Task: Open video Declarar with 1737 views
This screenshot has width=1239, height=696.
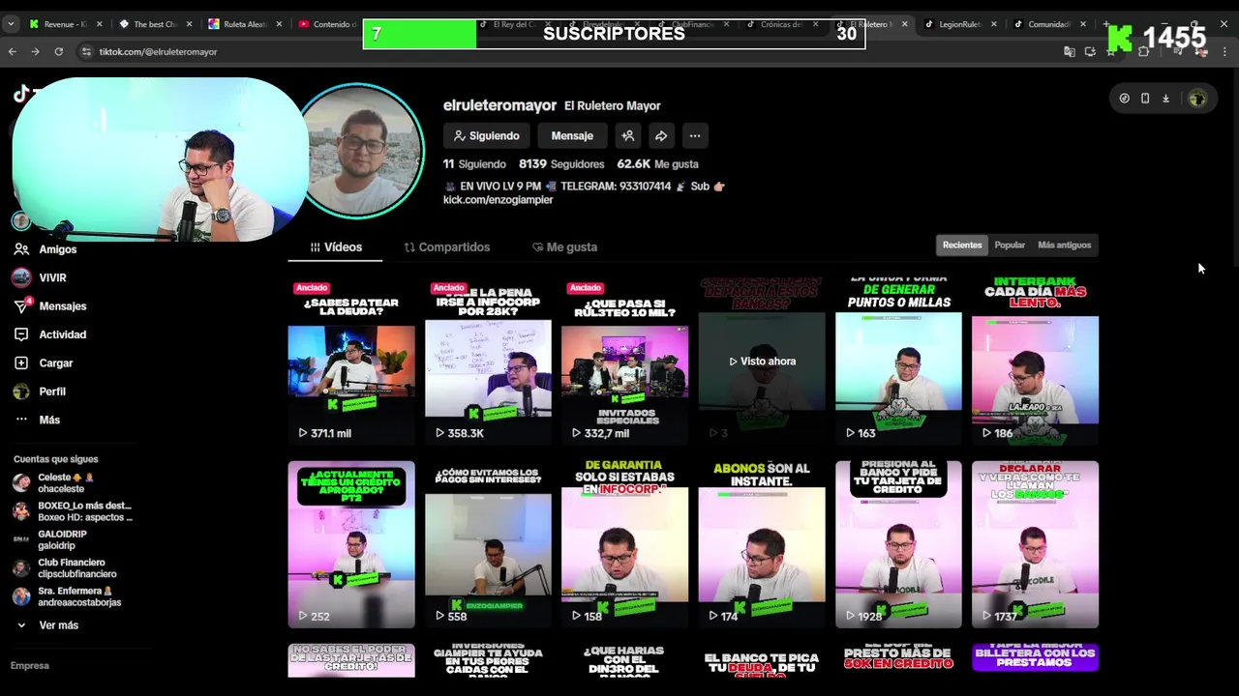Action: 1035,544
